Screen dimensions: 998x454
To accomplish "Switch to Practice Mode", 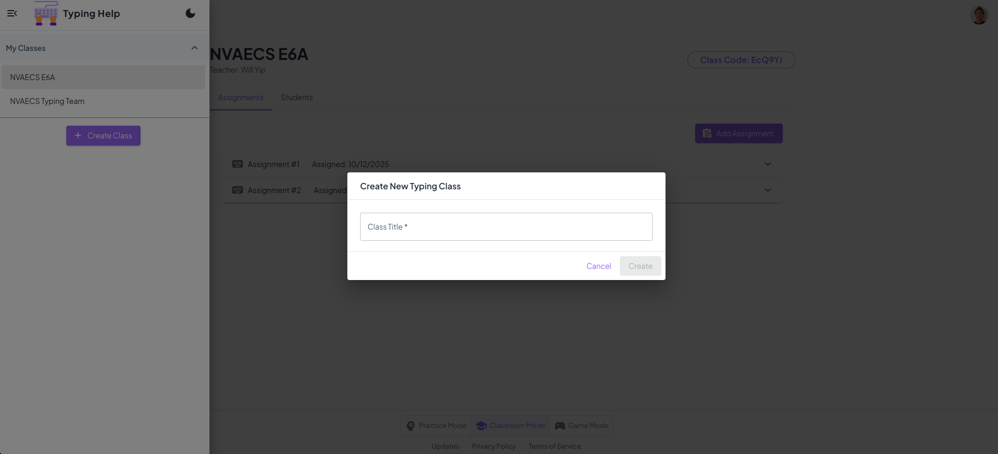I will click(x=436, y=426).
